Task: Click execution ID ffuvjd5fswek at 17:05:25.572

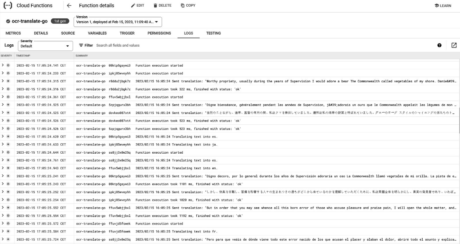Action: [x=120, y=224]
